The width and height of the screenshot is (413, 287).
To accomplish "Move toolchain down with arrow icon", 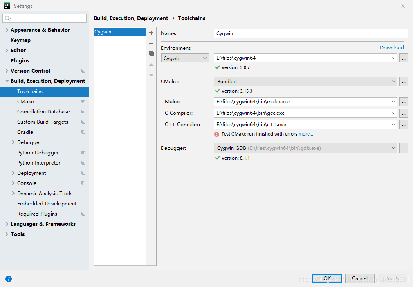I will pyautogui.click(x=151, y=75).
